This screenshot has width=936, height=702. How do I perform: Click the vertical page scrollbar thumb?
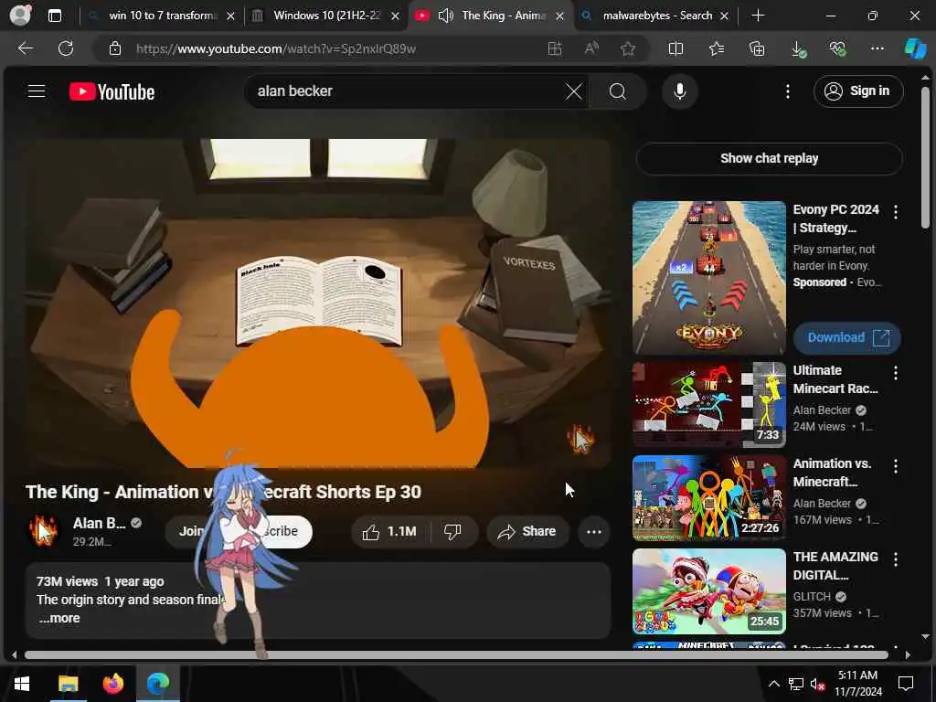click(x=925, y=157)
